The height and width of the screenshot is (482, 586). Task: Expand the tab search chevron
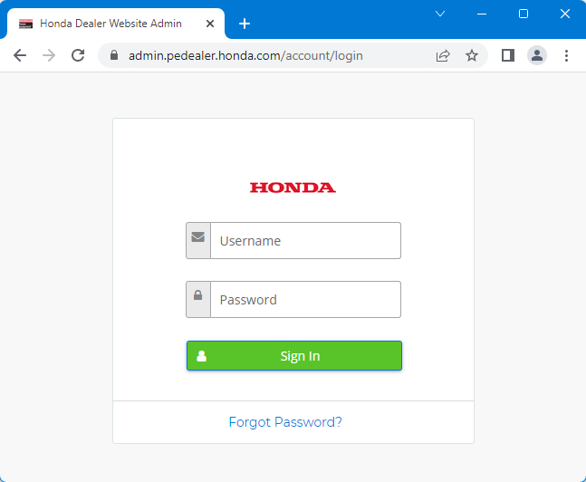click(x=440, y=14)
